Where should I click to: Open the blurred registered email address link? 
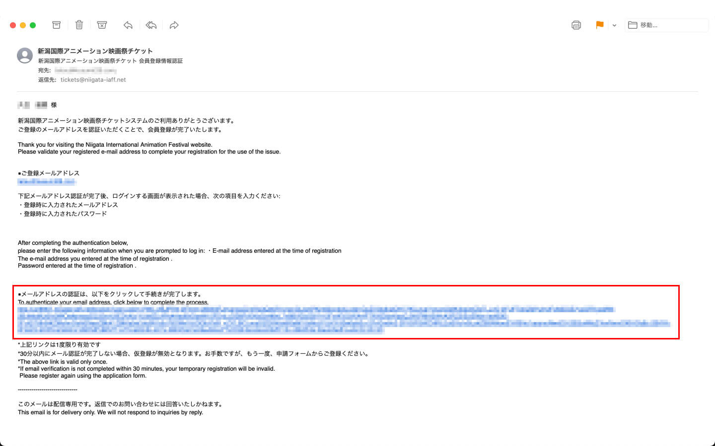coord(47,182)
